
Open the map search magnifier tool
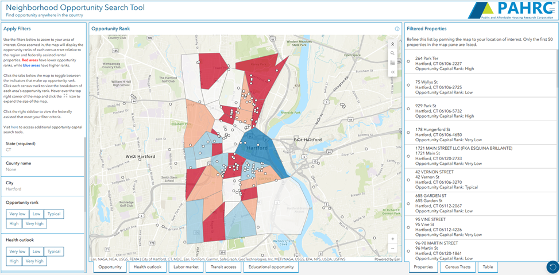[x=392, y=53]
